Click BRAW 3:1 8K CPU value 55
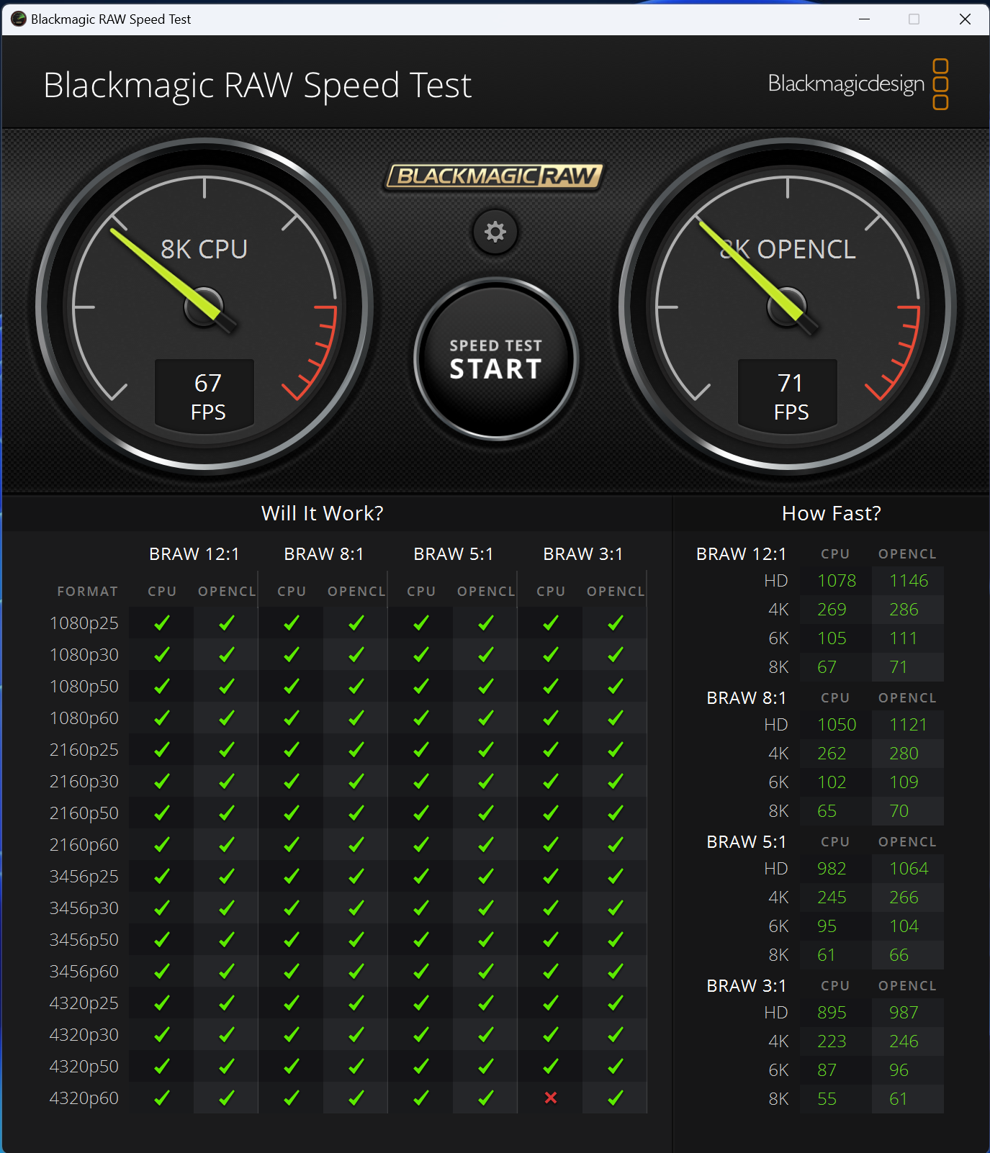 827,1099
